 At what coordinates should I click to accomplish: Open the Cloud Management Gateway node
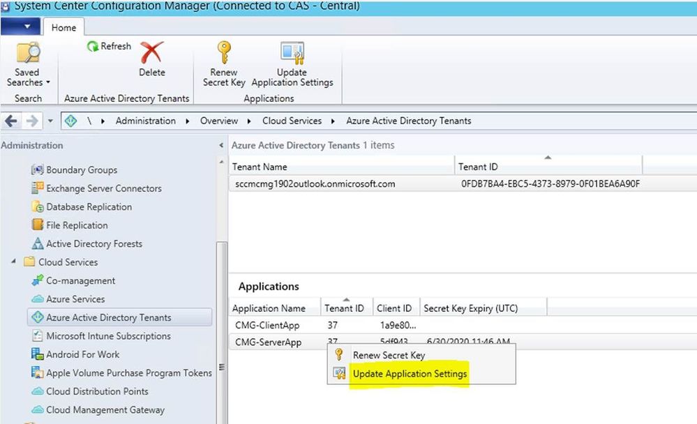click(105, 410)
